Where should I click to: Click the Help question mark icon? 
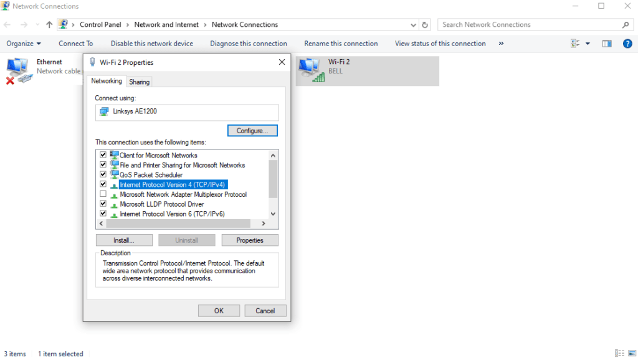pos(627,44)
